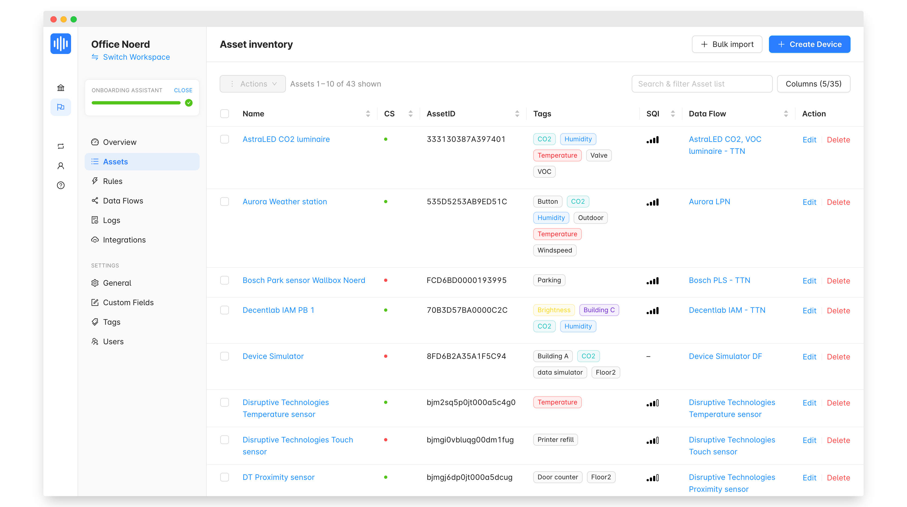Click the Integrations cloud icon
The image size is (907, 507).
tap(95, 240)
